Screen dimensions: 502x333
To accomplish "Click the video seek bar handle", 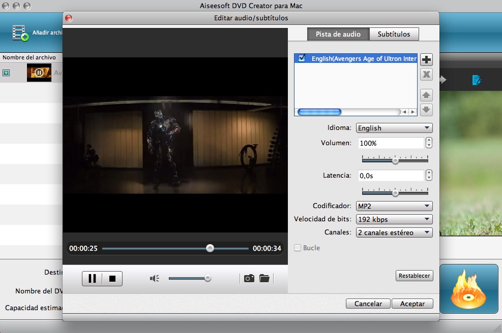I will [210, 248].
